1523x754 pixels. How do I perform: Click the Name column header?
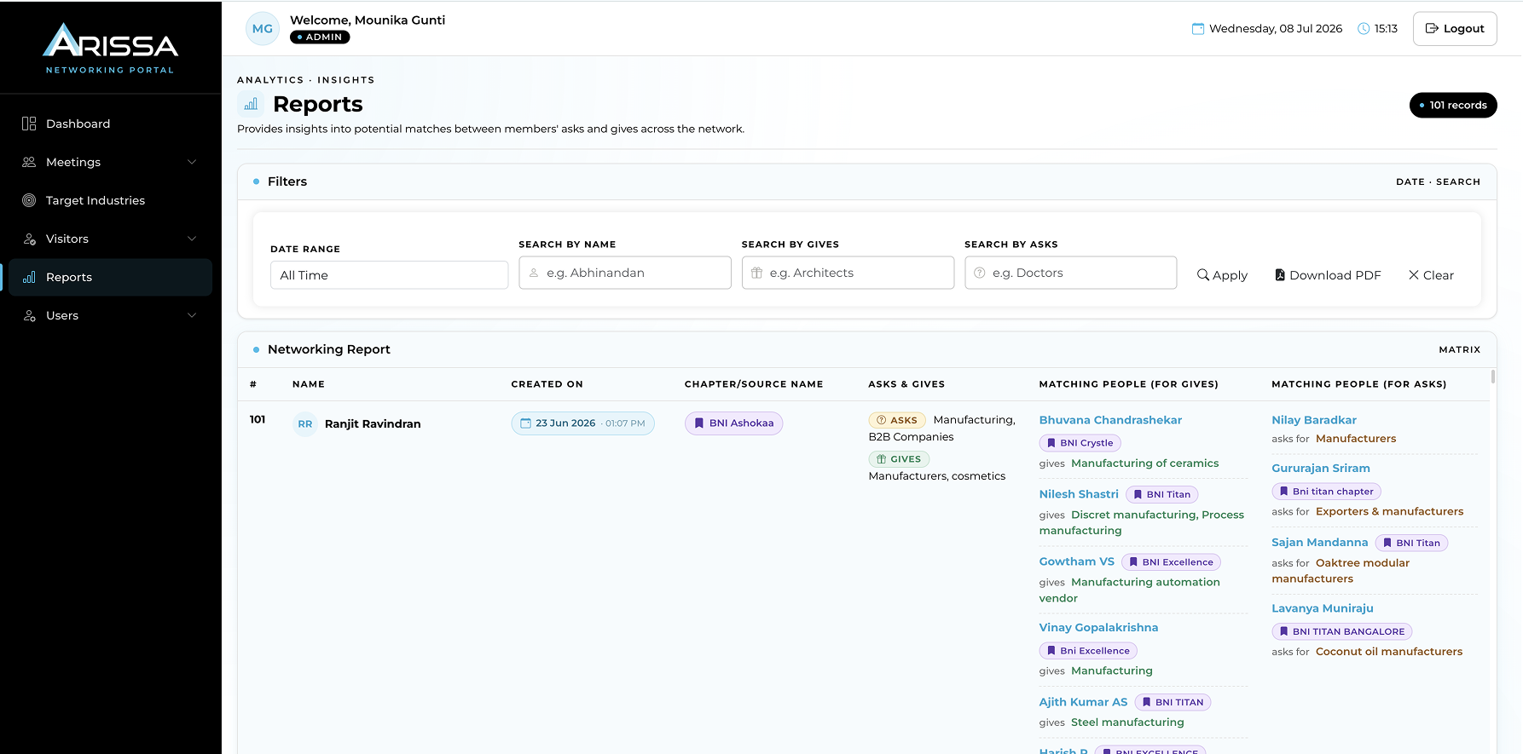[x=309, y=384]
